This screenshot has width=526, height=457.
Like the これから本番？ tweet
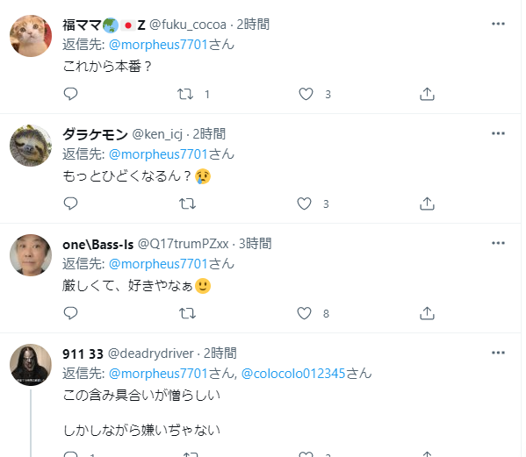(306, 94)
